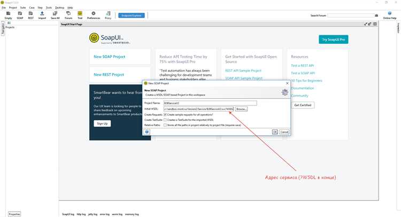The height and width of the screenshot is (217, 401).
Task: Click the Inspector side tab
Action: click(398, 28)
